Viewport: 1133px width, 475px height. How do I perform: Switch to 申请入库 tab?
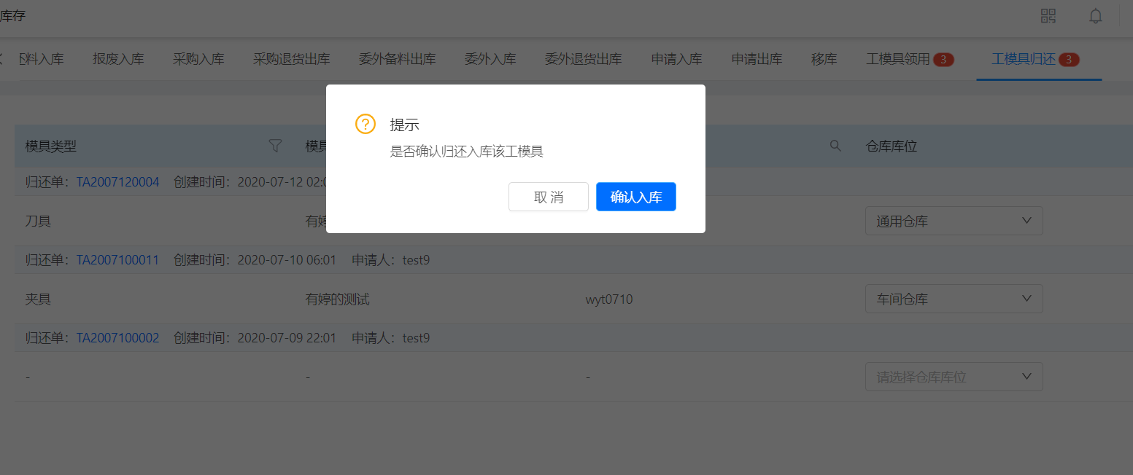click(677, 60)
